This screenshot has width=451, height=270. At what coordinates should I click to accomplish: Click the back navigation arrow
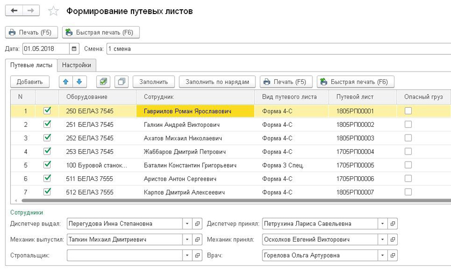[14, 11]
